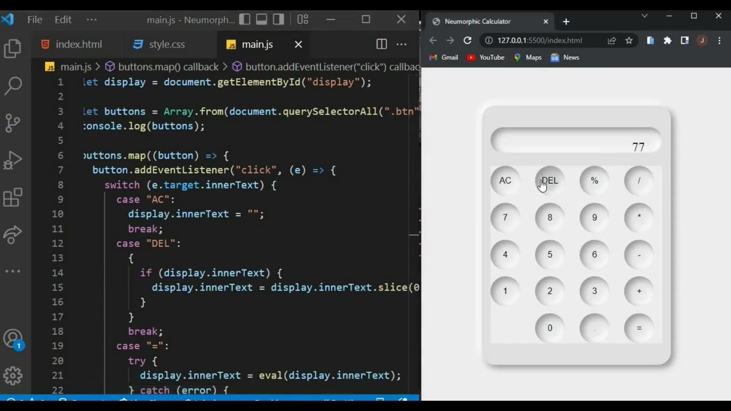Toggle secondary side bar layout icon
This screenshot has height=411, width=731.
point(279,19)
